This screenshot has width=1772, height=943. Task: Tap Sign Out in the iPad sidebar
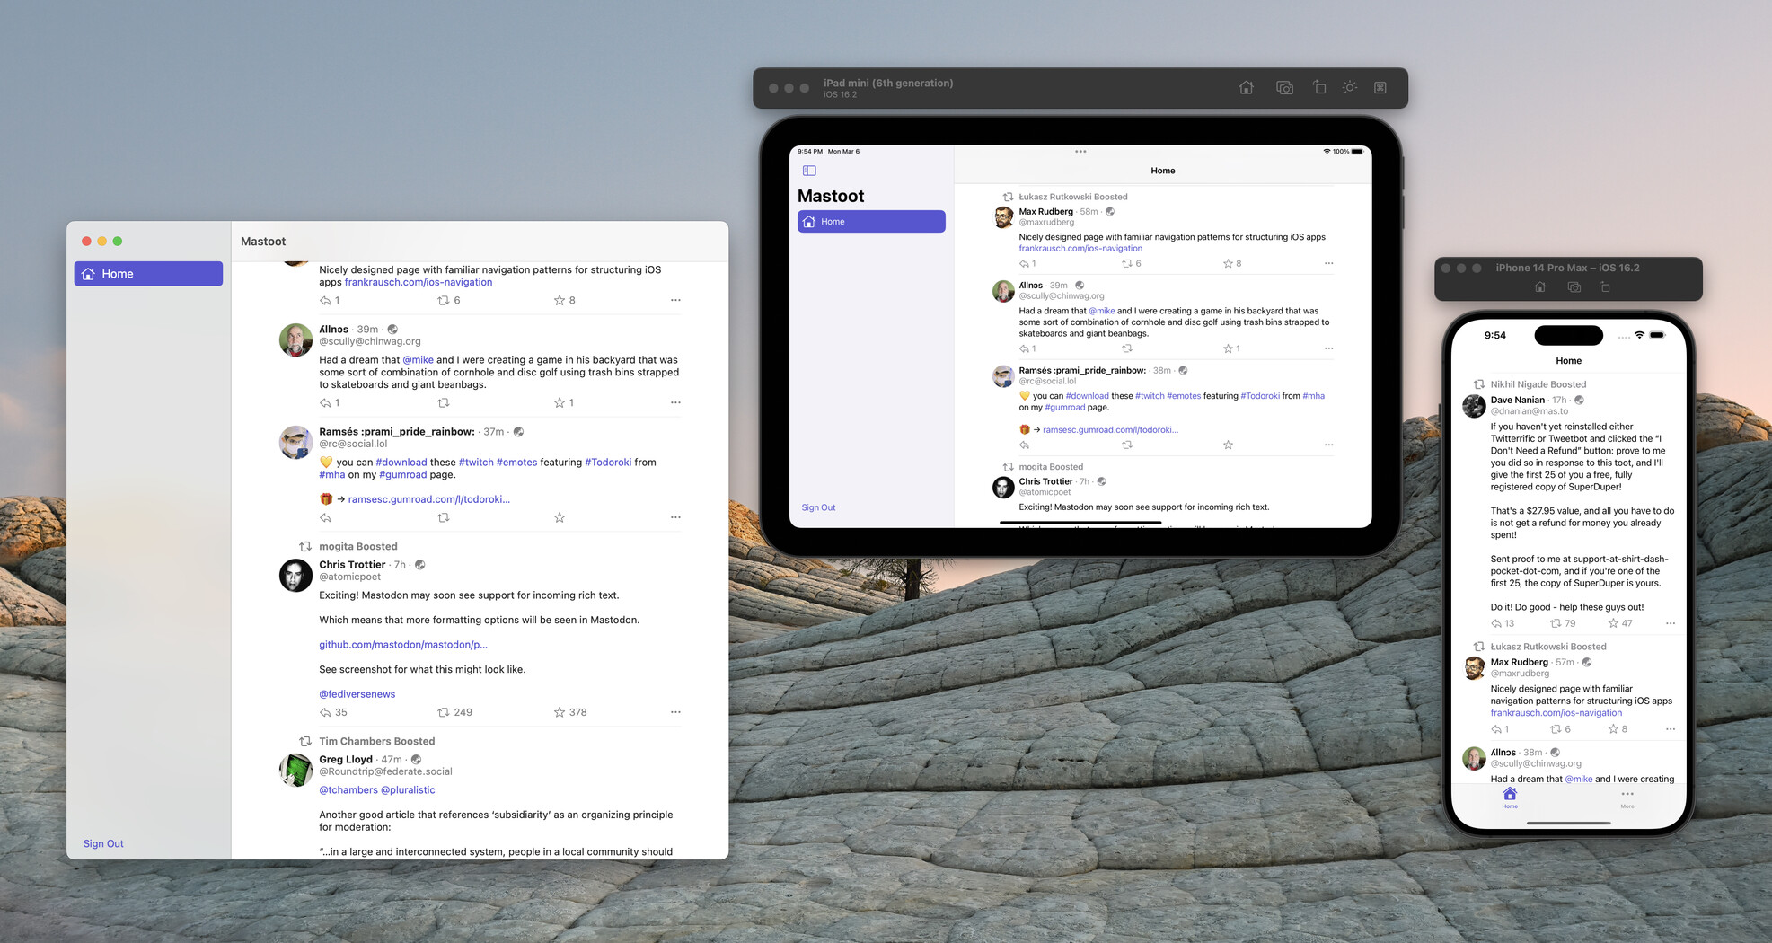(x=818, y=507)
